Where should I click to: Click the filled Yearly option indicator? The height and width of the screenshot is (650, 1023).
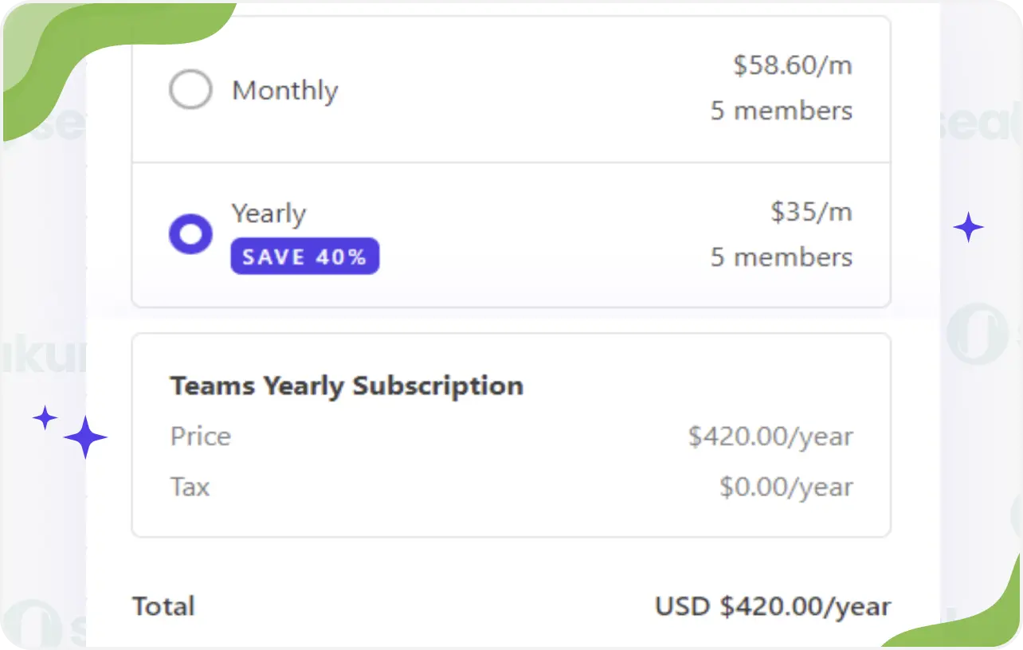click(190, 233)
